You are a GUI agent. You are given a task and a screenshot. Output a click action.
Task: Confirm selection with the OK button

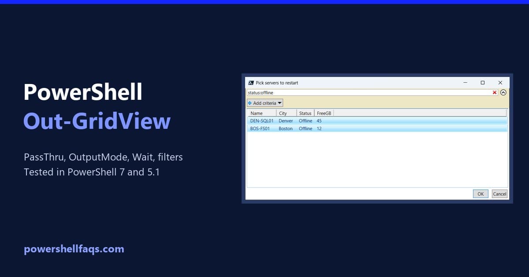click(x=481, y=194)
